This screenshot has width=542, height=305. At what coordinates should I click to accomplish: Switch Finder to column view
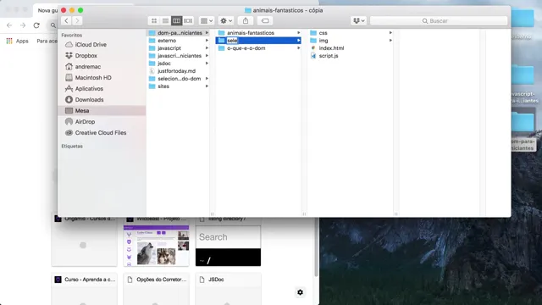pos(177,20)
